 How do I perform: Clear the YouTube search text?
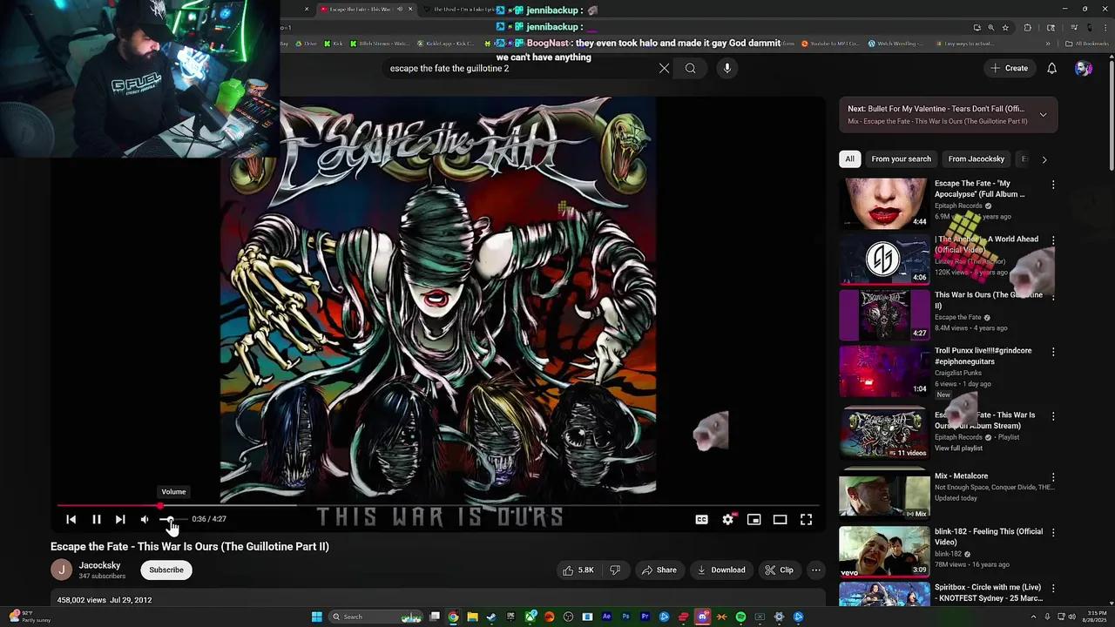(664, 68)
